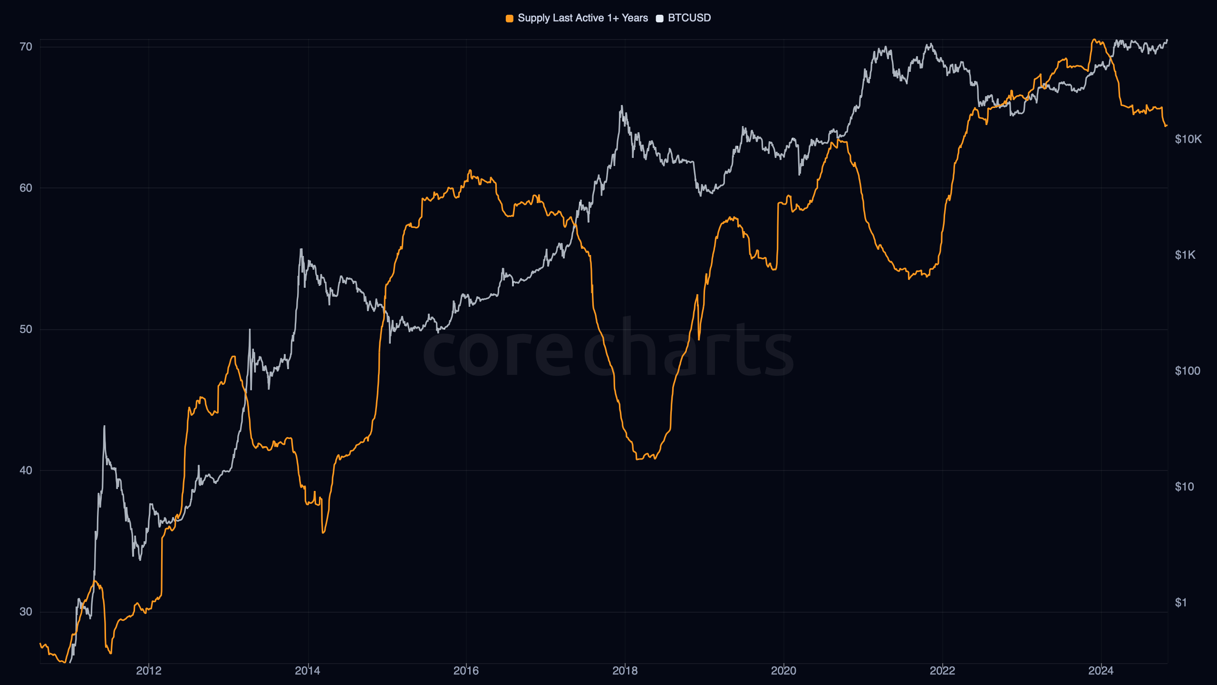Click the white BTCUSD legend swatch
Viewport: 1217px width, 685px height.
(x=659, y=19)
